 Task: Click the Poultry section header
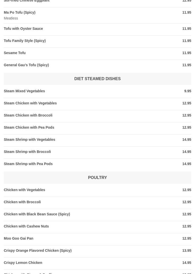click(x=97, y=177)
